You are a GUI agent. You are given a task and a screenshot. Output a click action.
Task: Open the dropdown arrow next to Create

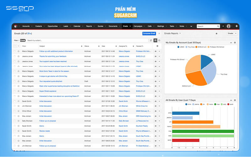[x=236, y=34]
